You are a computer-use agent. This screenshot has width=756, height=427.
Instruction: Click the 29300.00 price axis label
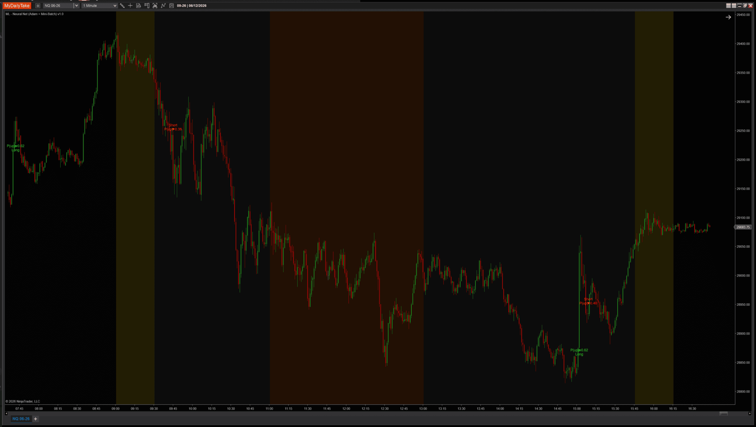click(x=743, y=102)
